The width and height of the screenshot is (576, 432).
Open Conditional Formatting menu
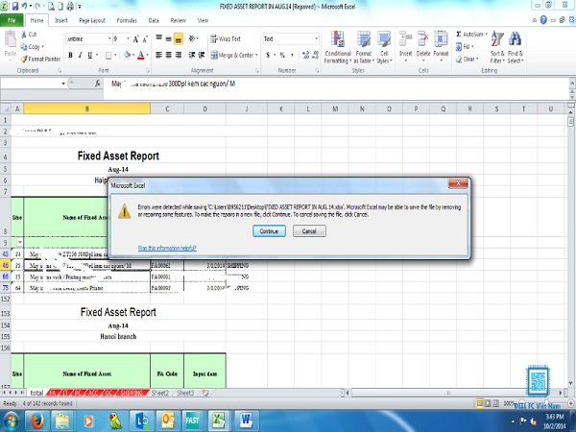click(338, 47)
